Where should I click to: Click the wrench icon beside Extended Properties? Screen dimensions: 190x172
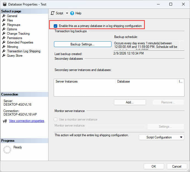pyautogui.click(x=4, y=42)
